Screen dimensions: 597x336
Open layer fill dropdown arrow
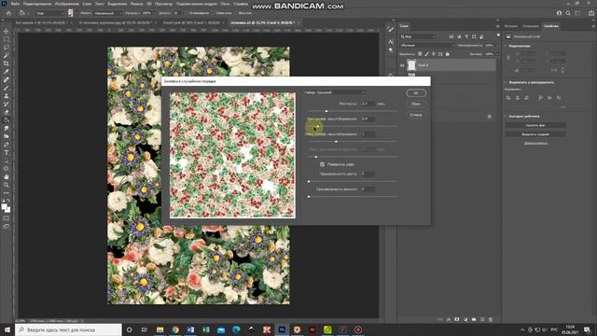(497, 54)
